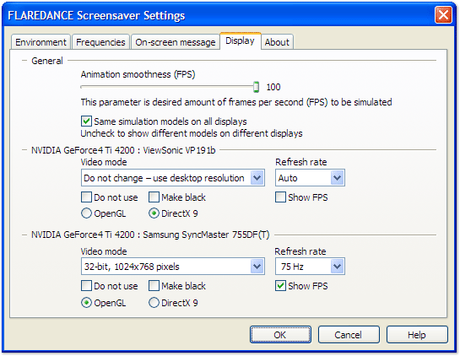This screenshot has height=356, width=460.
Task: Click the Samsung SyncMaster 755DF(T) group heading
Action: pyautogui.click(x=150, y=235)
